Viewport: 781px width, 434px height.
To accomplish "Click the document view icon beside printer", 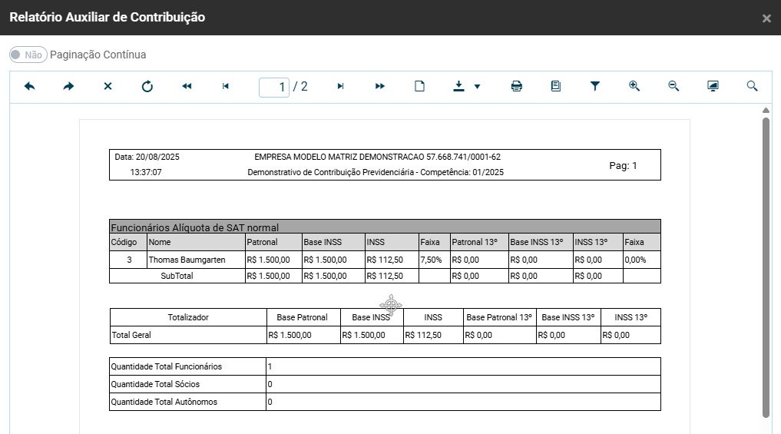I will point(556,87).
